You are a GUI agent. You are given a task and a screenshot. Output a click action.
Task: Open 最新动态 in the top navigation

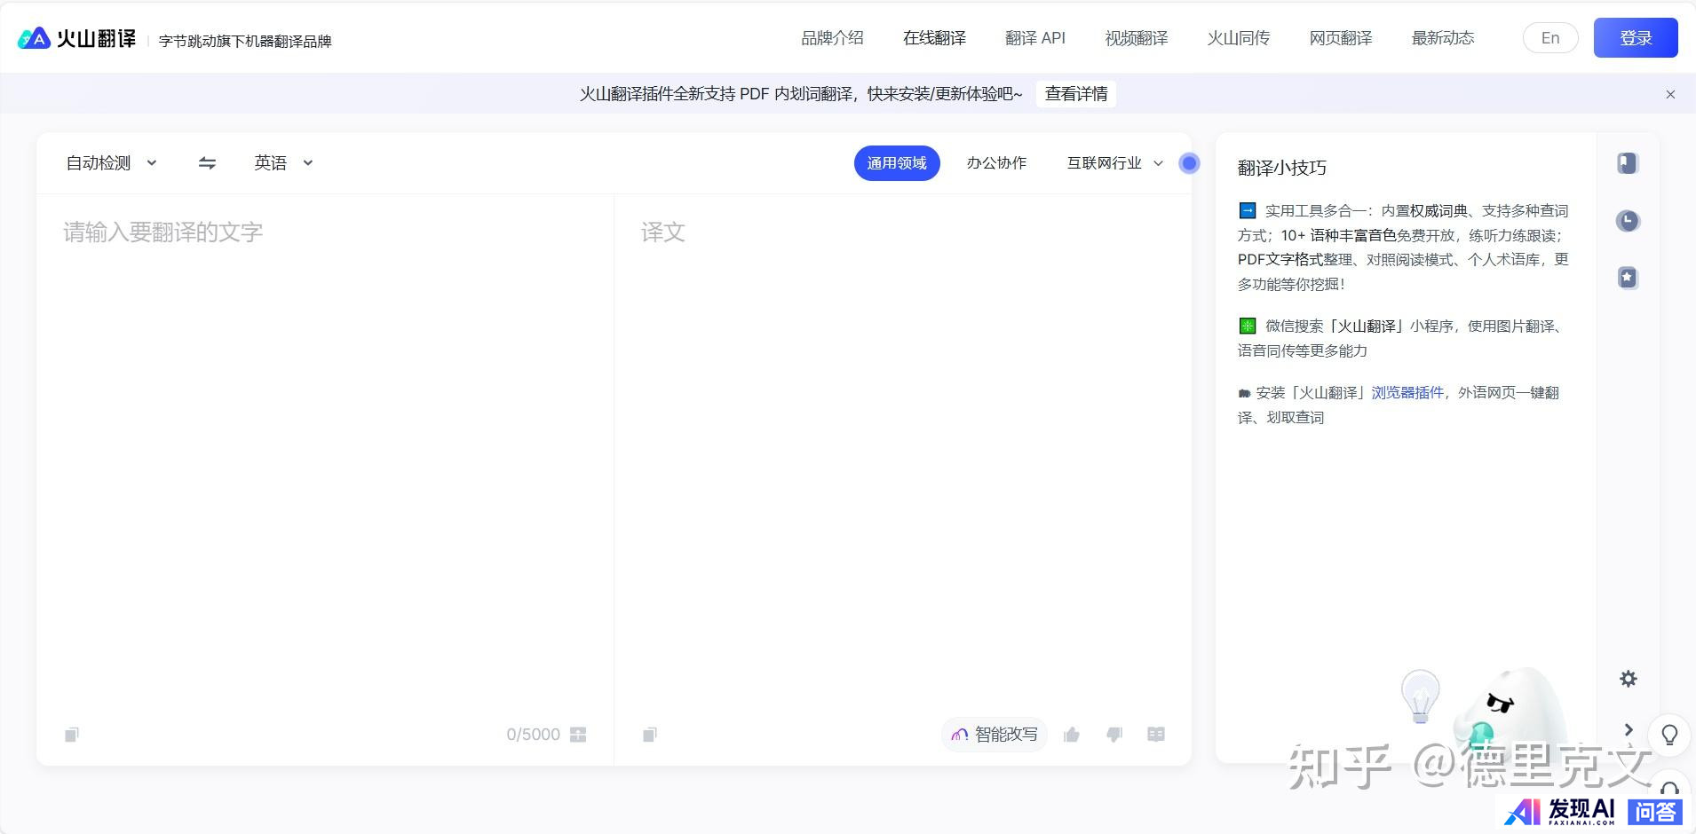[1443, 38]
